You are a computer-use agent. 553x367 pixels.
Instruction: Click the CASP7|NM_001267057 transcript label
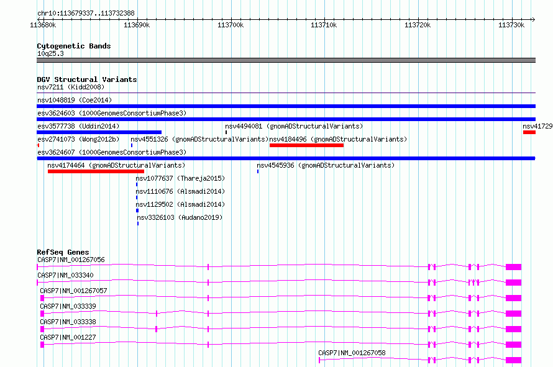[73, 291]
